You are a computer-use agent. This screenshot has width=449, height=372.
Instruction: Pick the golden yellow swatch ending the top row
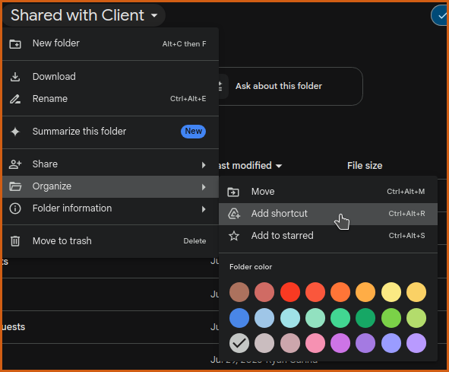(x=416, y=292)
